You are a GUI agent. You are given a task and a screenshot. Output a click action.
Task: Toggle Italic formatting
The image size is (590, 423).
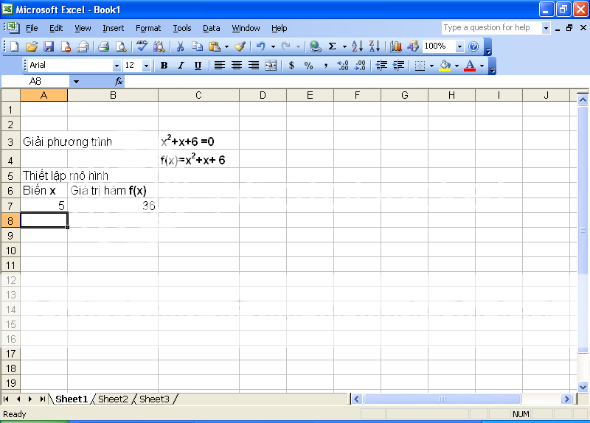point(181,66)
